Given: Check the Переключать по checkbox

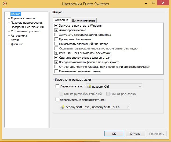Looking at the screenshot, I should click(57, 86).
